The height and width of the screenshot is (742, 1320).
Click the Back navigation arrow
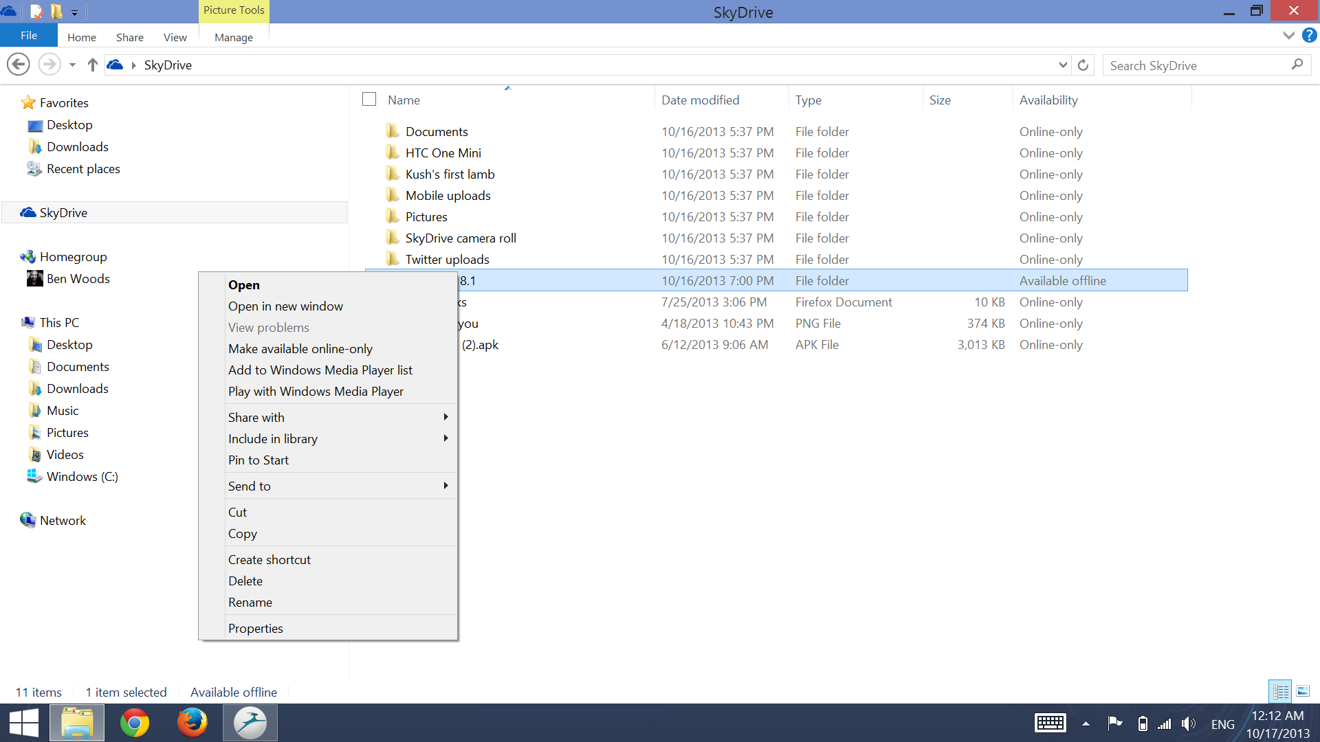(x=19, y=65)
